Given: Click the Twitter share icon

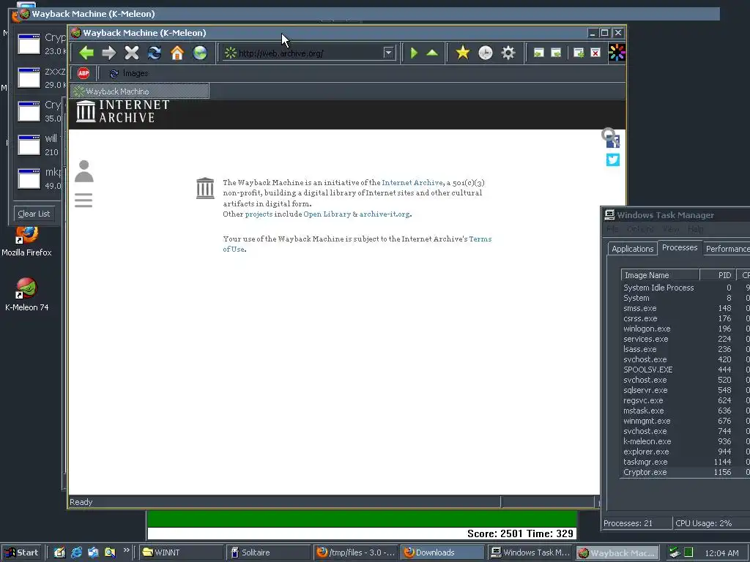Looking at the screenshot, I should pyautogui.click(x=613, y=160).
